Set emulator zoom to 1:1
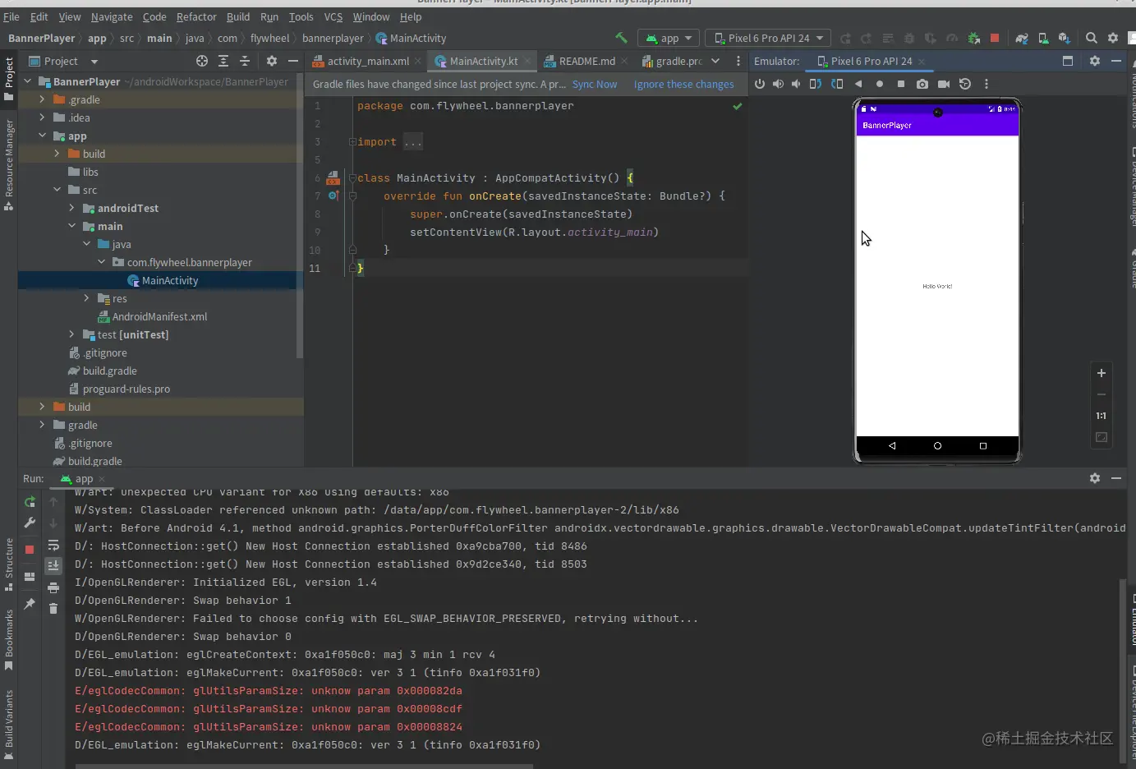The height and width of the screenshot is (769, 1136). coord(1102,416)
